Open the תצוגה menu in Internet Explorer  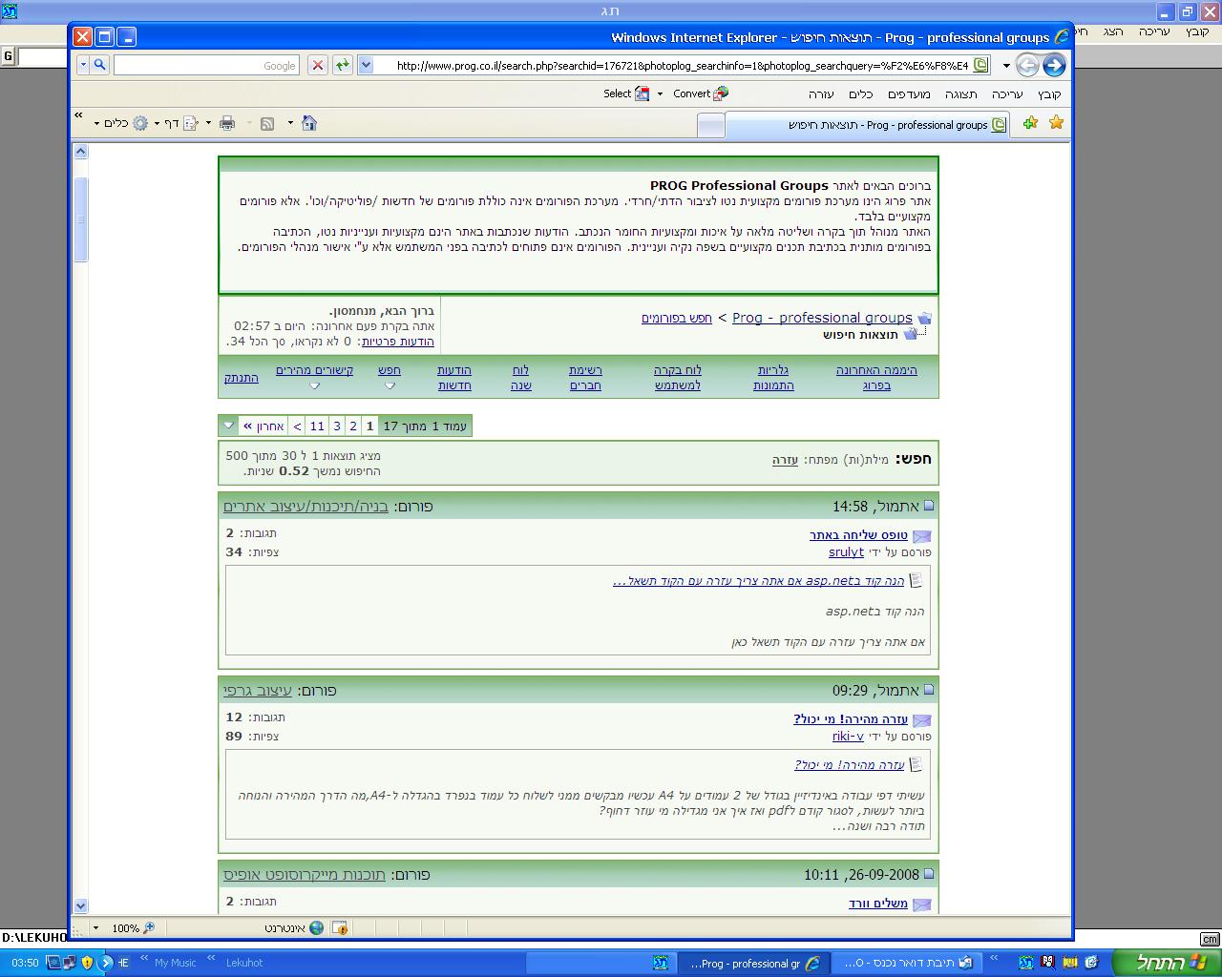pos(961,94)
